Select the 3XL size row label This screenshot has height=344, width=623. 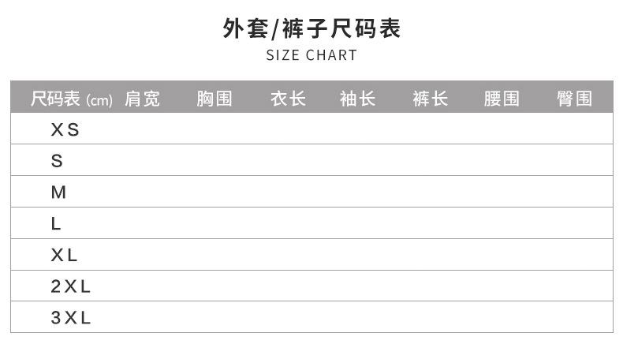pos(71,318)
